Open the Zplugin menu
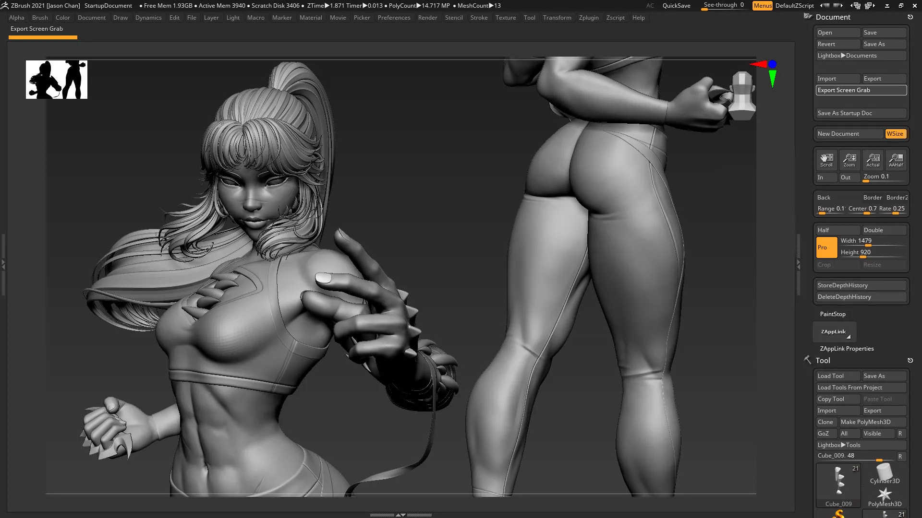Screen dimensions: 922x518 tap(588, 18)
